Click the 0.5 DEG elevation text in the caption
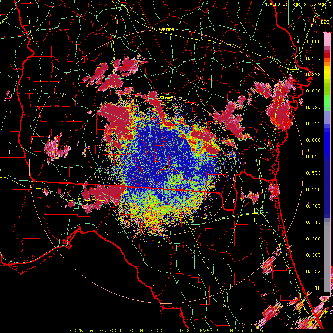Viewport: 333px width, 333px height. click(x=178, y=330)
